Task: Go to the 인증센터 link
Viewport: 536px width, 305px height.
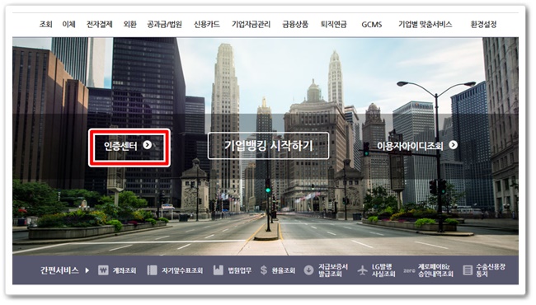Action: [x=129, y=146]
